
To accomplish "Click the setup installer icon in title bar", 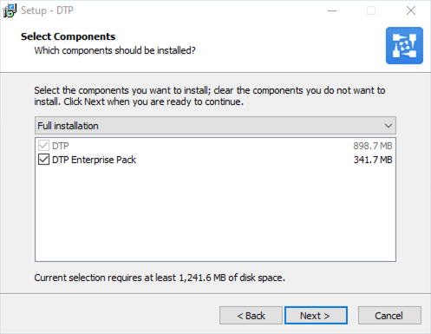I will pyautogui.click(x=10, y=10).
